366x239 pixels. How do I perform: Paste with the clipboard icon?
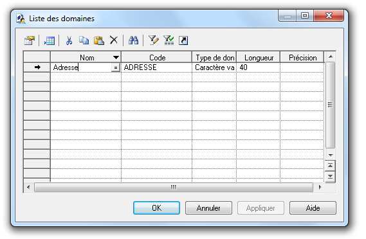pyautogui.click(x=99, y=40)
